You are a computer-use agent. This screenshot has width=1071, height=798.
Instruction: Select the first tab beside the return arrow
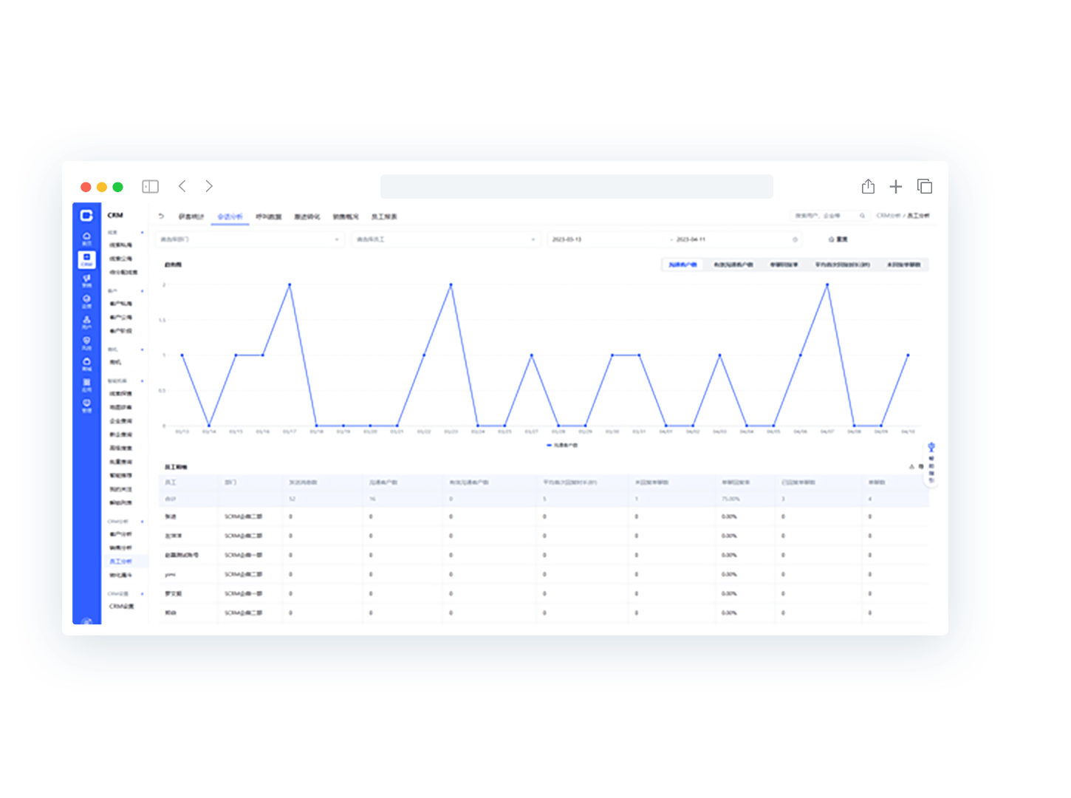click(191, 216)
